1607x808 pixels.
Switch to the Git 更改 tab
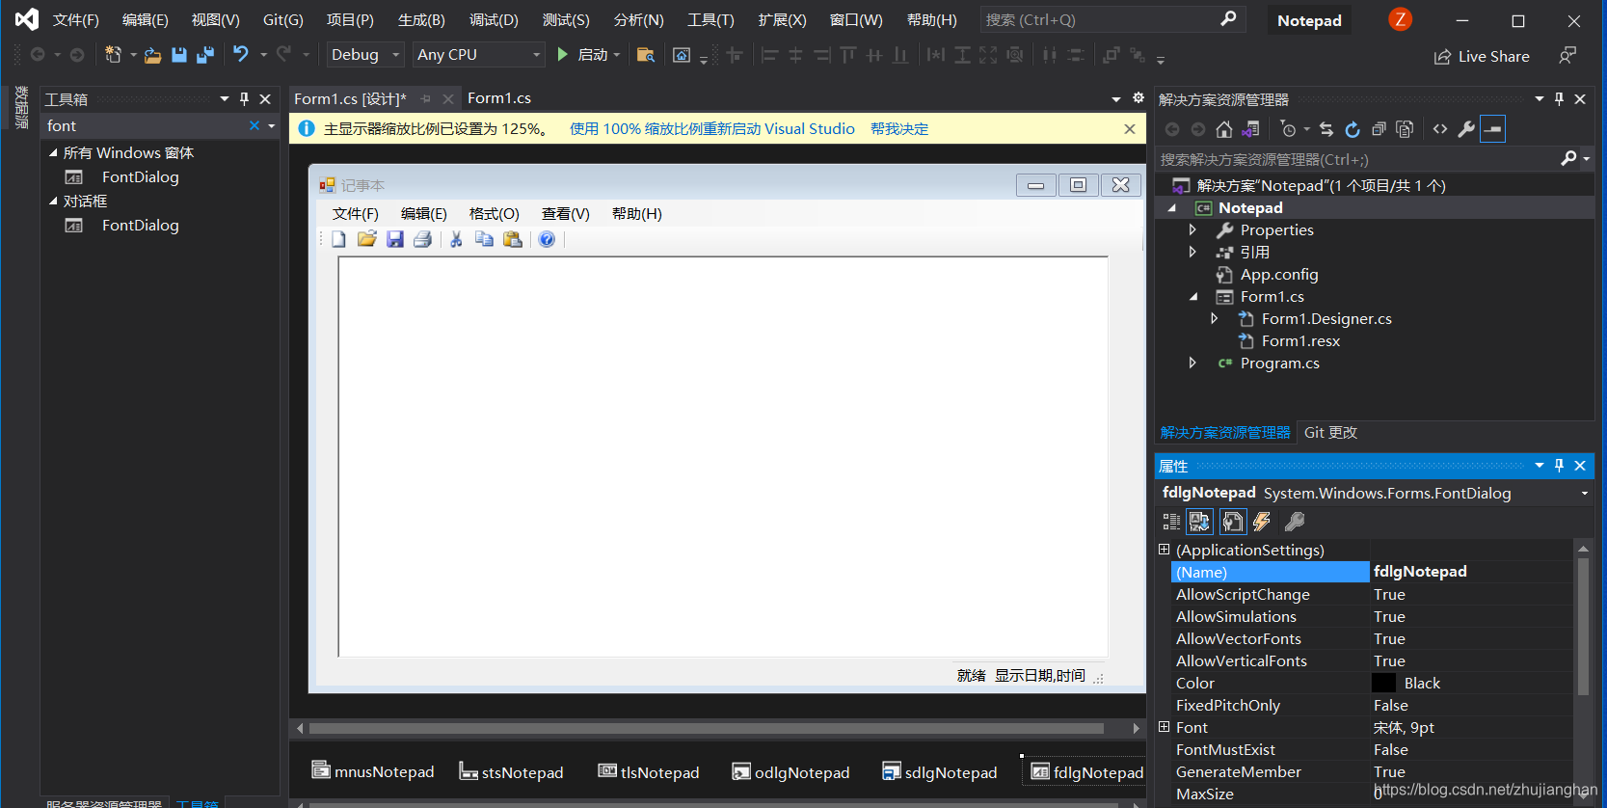pos(1330,433)
